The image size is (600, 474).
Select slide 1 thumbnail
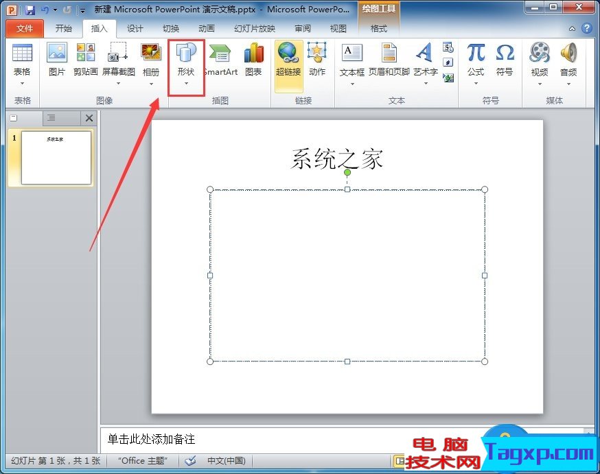(56, 158)
